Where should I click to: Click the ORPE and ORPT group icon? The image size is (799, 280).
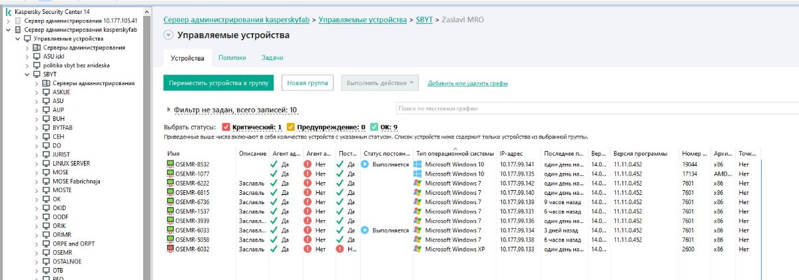coord(46,243)
